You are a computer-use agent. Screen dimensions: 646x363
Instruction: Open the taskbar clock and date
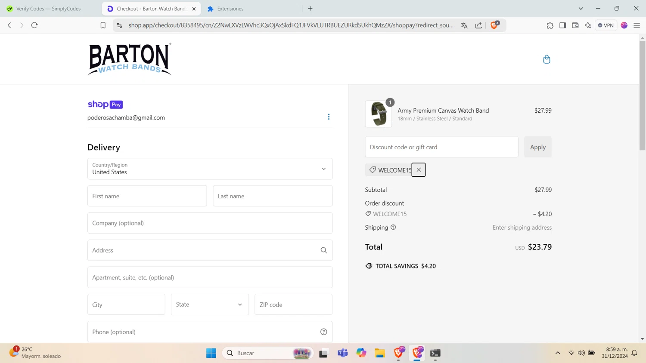tap(615, 353)
